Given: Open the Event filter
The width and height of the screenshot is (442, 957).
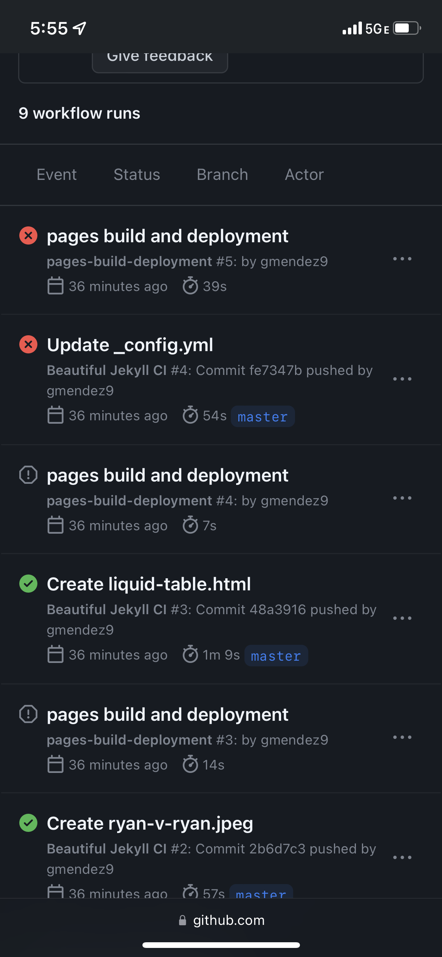Looking at the screenshot, I should coord(57,174).
